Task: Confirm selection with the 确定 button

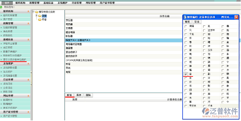Action: coord(187,22)
